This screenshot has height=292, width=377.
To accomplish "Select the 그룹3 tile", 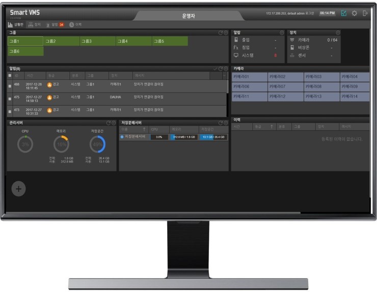I will [x=98, y=41].
